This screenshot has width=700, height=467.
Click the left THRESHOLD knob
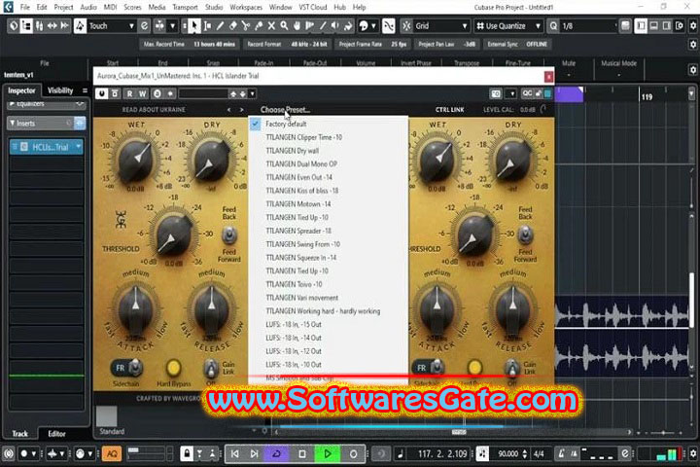point(173,236)
